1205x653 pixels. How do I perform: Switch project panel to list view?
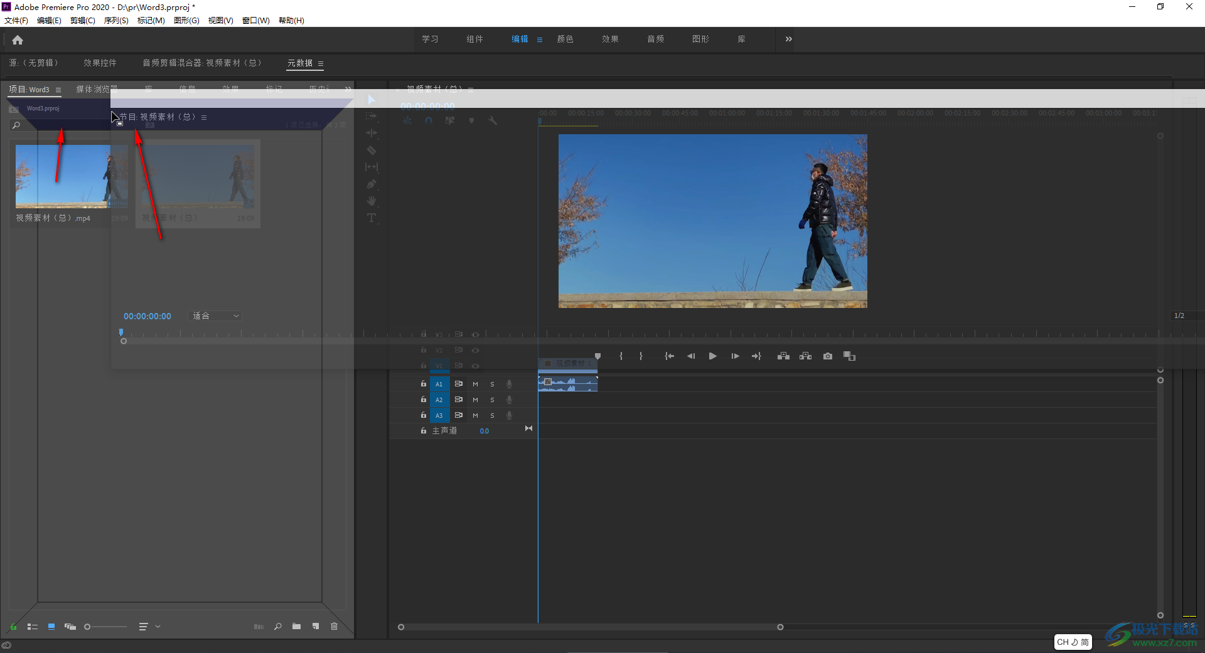pyautogui.click(x=33, y=627)
